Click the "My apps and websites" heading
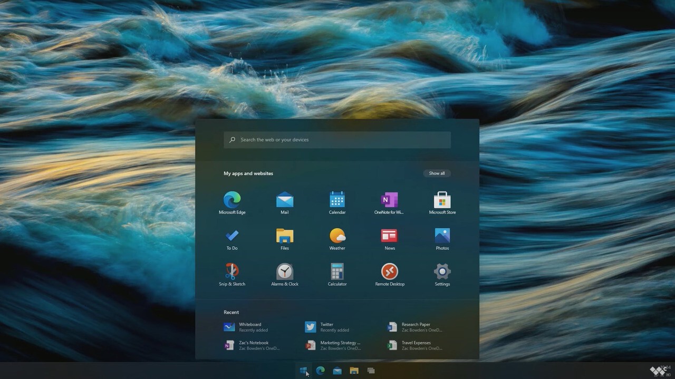675x379 pixels. tap(248, 173)
